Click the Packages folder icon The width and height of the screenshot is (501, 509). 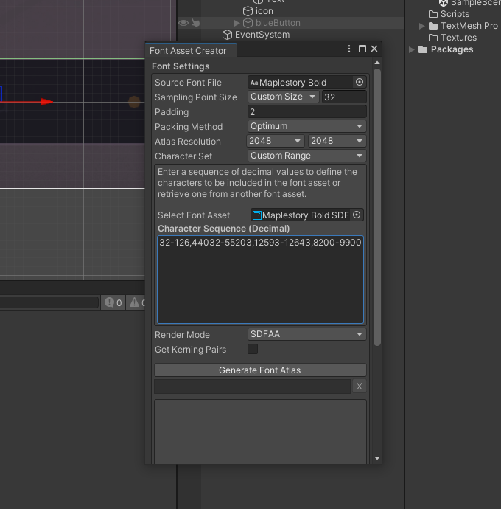pyautogui.click(x=423, y=49)
